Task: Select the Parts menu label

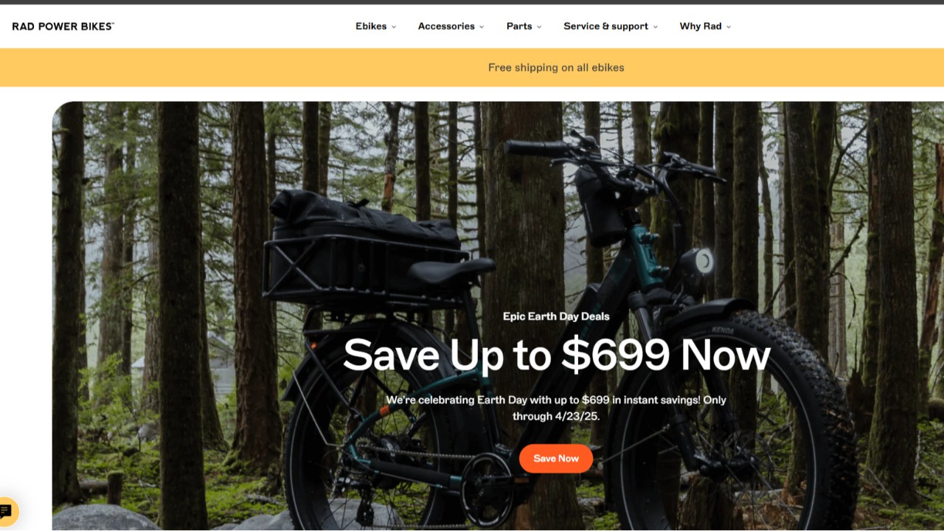Action: tap(519, 26)
